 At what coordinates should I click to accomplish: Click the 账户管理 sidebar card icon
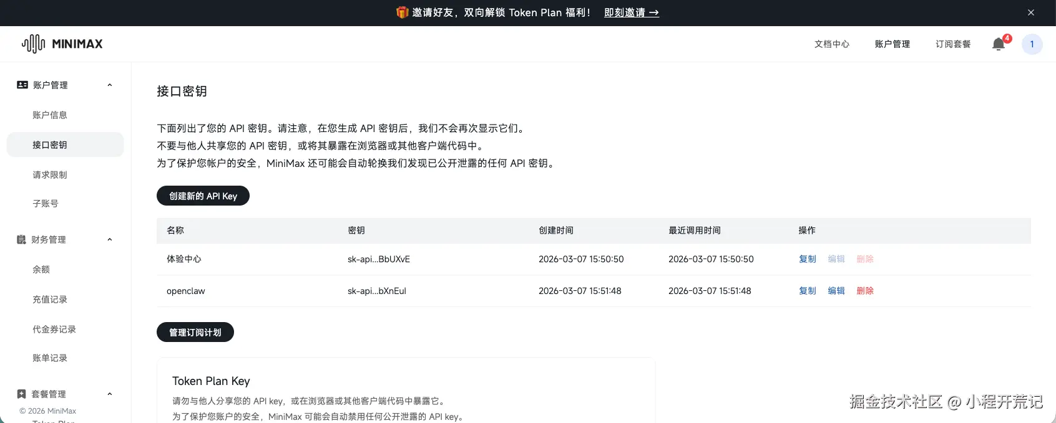(x=22, y=85)
